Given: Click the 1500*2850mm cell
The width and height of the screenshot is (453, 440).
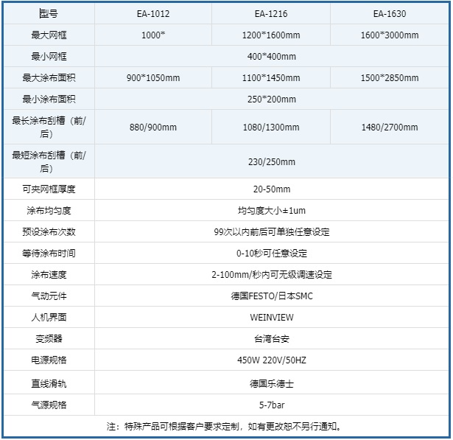Looking at the screenshot, I should click(389, 78).
